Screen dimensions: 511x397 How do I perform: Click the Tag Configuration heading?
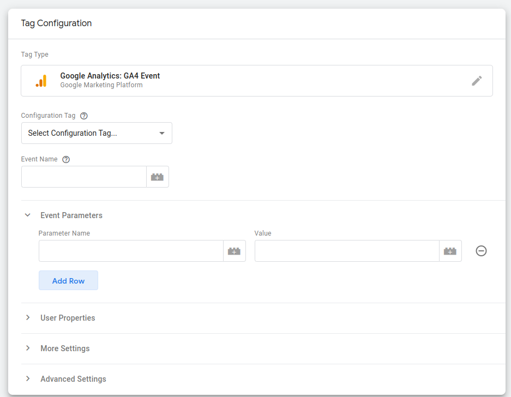tap(56, 23)
